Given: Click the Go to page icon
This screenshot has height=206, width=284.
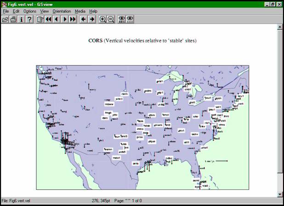Looking at the screenshot, I should point(40,19).
